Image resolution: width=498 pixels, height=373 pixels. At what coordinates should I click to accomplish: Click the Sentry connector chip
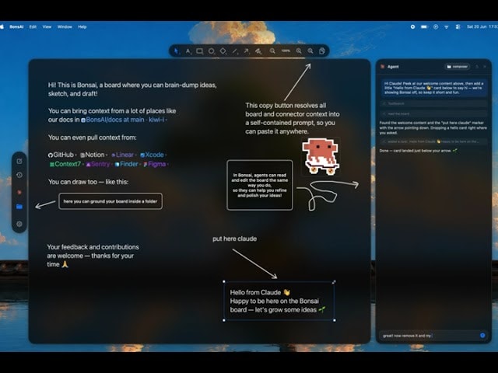[98, 164]
